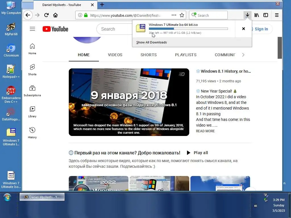Click the browser forward arrow
291x218 pixels.
(x=37, y=15)
